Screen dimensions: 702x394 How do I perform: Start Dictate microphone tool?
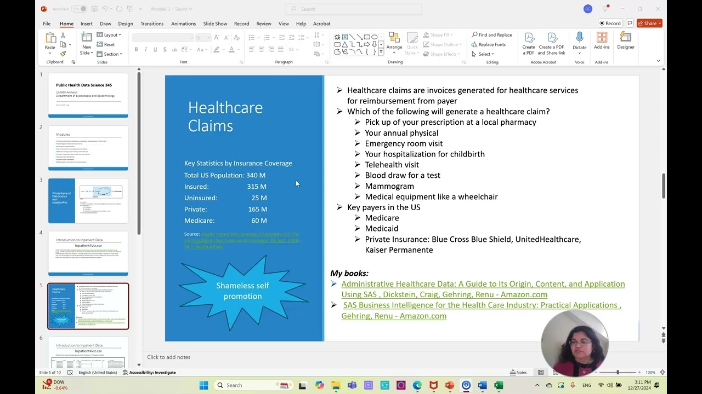click(x=580, y=42)
